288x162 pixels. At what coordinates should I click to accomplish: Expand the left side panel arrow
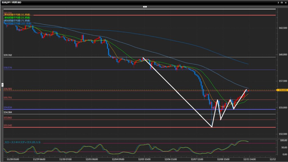[x=2, y=84]
